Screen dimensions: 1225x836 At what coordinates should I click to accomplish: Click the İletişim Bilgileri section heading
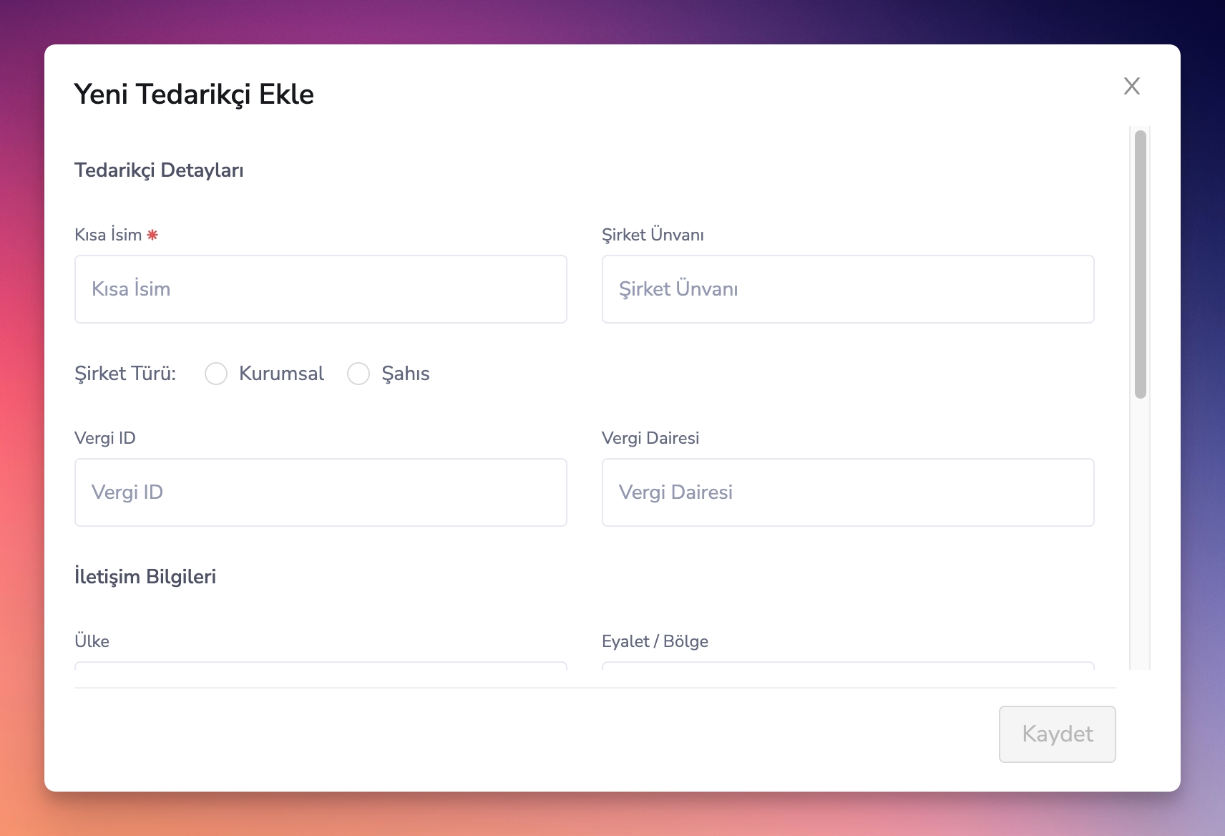coord(145,577)
